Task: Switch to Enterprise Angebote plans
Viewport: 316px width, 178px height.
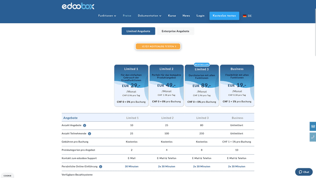Action: 176,31
